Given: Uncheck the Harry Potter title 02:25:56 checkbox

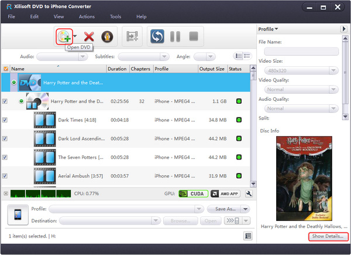Looking at the screenshot, I should pos(5,101).
